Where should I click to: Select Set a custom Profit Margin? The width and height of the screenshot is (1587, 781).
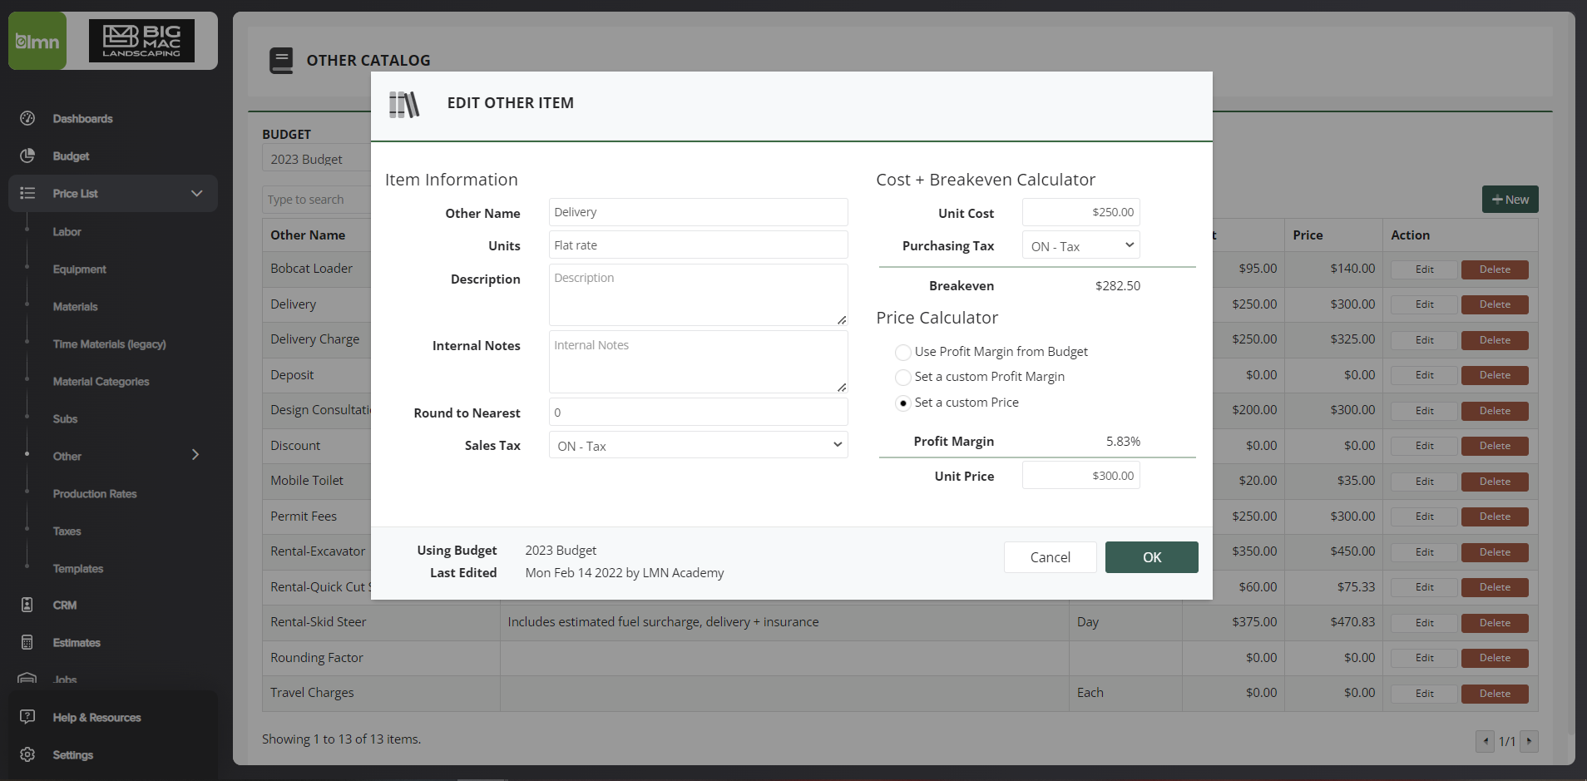(902, 378)
